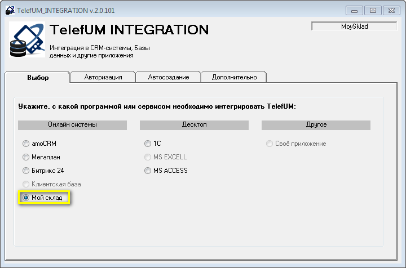406x268 pixels.
Task: Click the TelefUM Integration logo image
Action: pyautogui.click(x=27, y=39)
